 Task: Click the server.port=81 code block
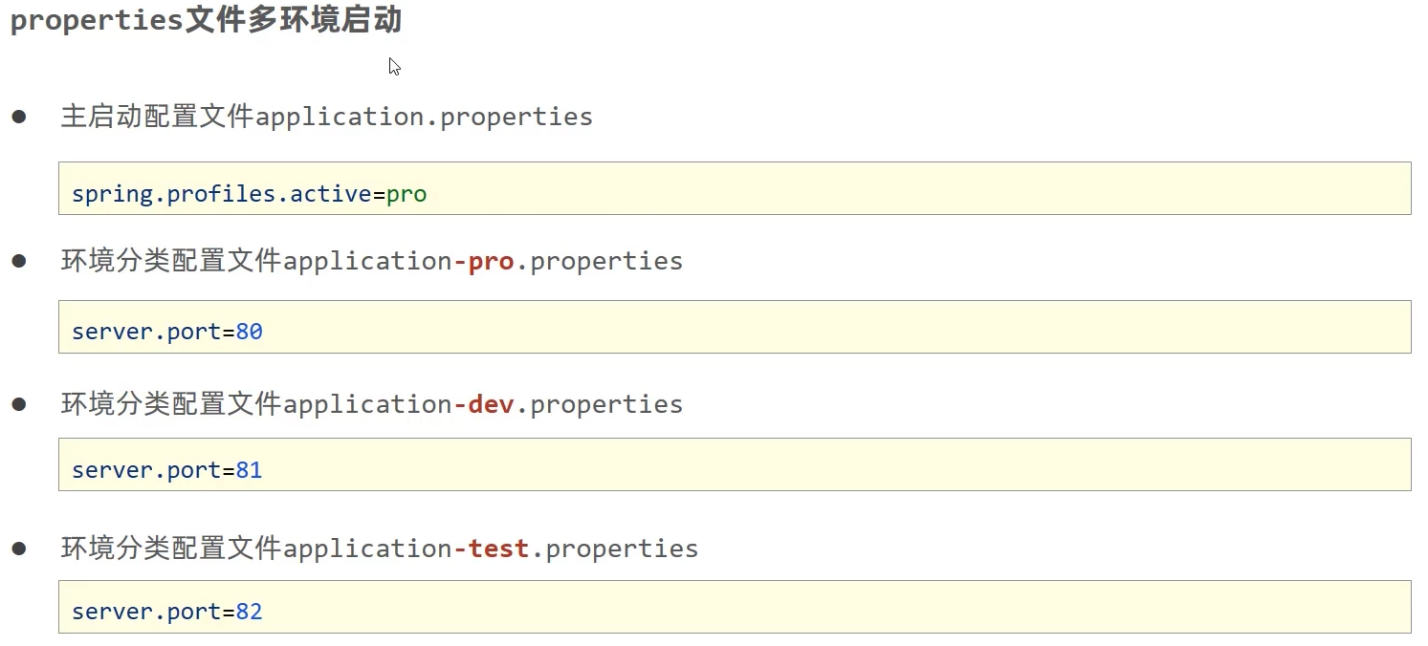(x=735, y=464)
